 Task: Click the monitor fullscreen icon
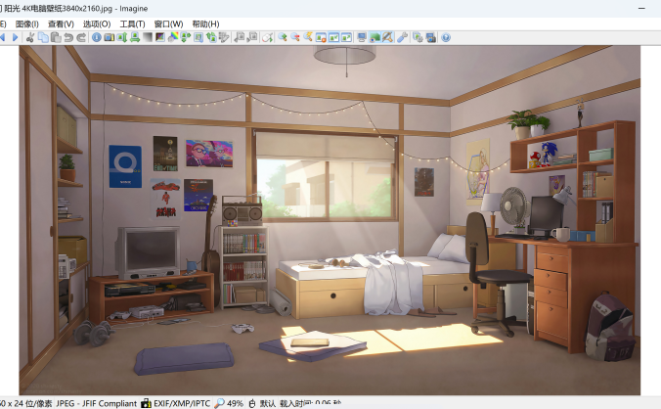361,37
